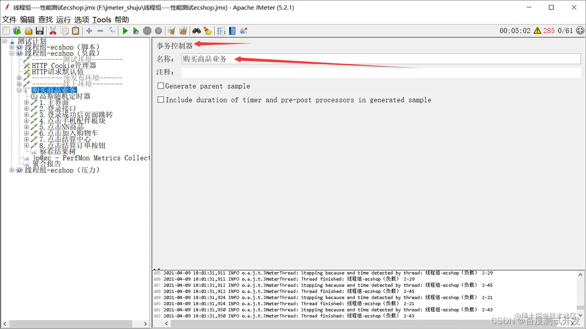Toggle Include duration of timer checkbox
Image resolution: width=586 pixels, height=329 pixels.
pos(161,100)
